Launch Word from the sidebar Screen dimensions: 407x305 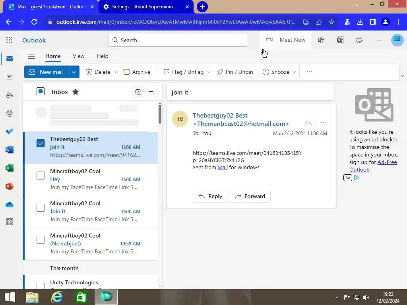coord(10,150)
